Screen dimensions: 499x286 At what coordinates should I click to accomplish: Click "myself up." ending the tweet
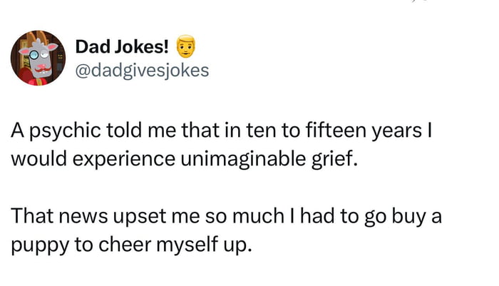tap(204, 246)
